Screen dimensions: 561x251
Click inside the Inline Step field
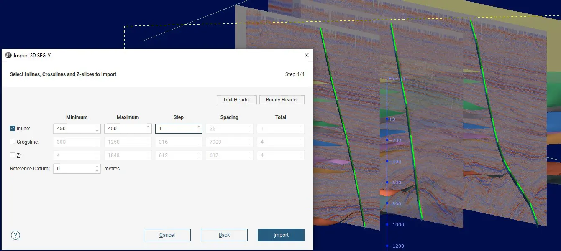pyautogui.click(x=176, y=129)
